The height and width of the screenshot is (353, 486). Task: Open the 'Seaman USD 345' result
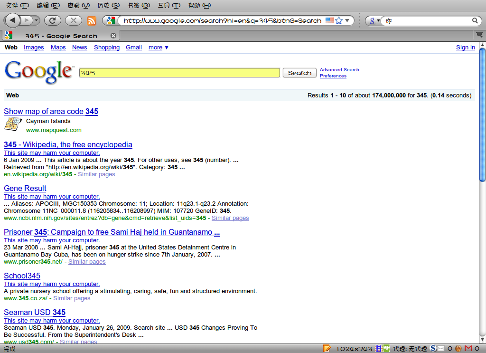pyautogui.click(x=35, y=312)
